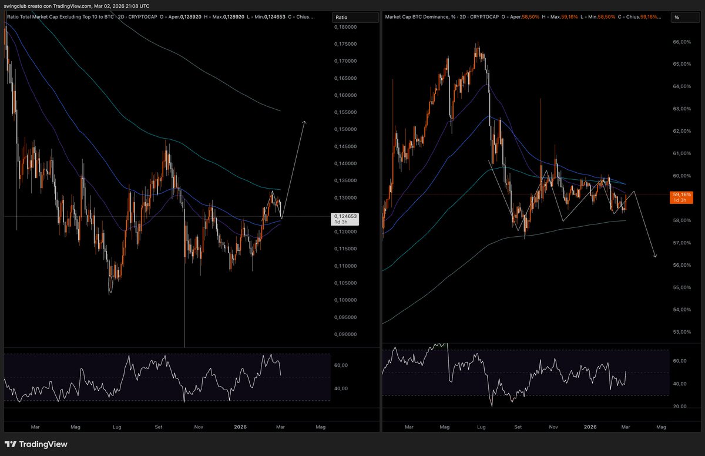Screen dimensions: 705x456
Task: Open the % scale unit box
Action: (684, 17)
